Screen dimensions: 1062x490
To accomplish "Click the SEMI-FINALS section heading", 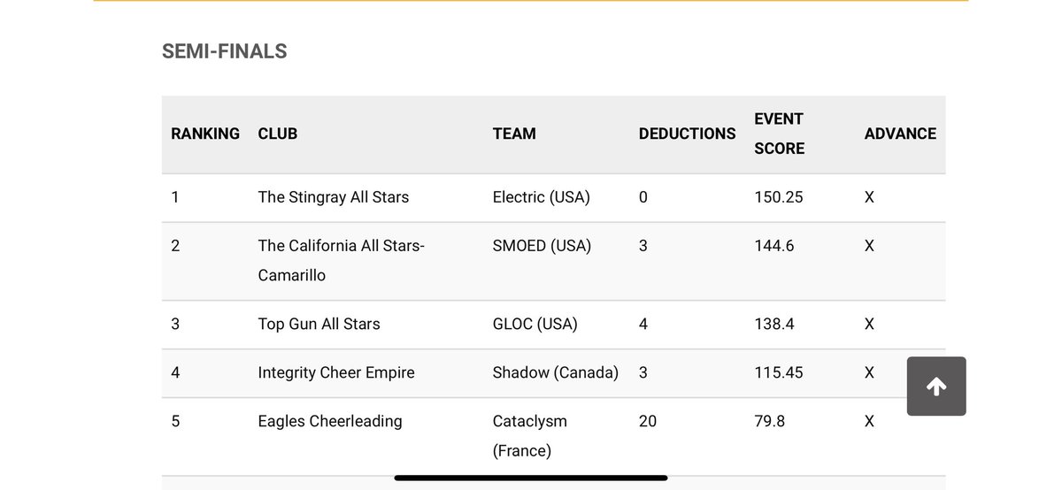I will tap(224, 51).
